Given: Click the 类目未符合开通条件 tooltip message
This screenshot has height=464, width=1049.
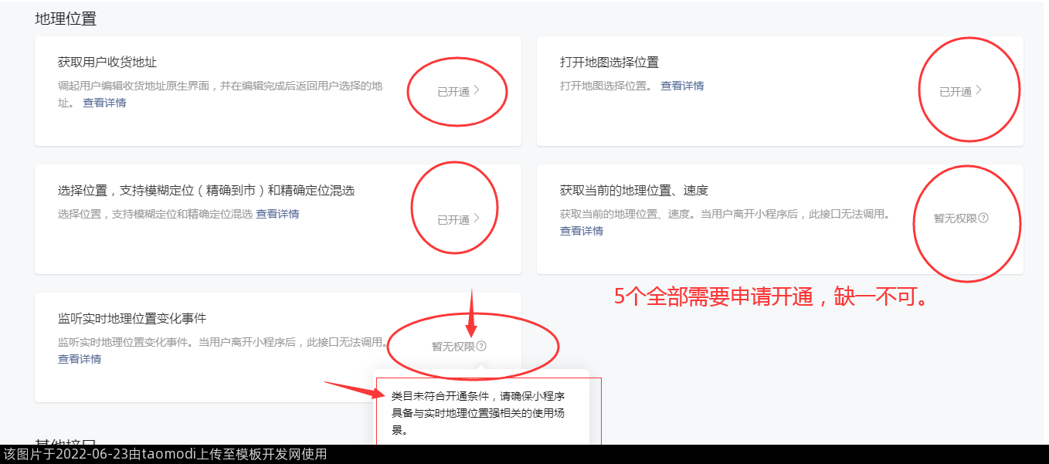Looking at the screenshot, I should point(479,413).
